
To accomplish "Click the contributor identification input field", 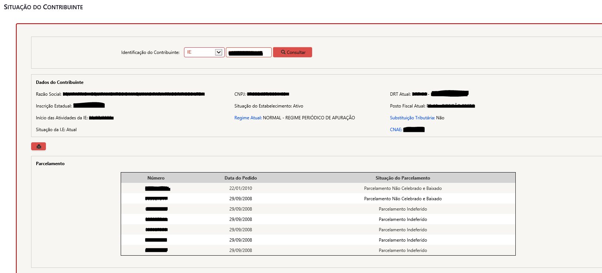I will [x=248, y=52].
